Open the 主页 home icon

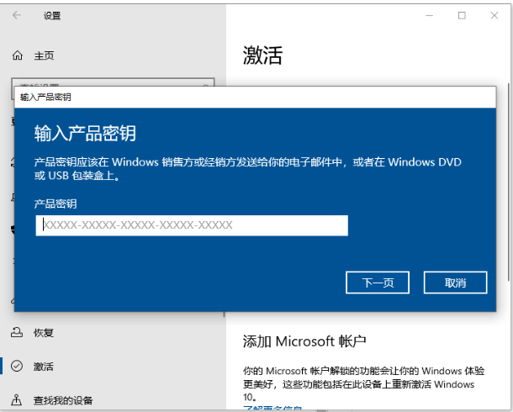point(18,55)
